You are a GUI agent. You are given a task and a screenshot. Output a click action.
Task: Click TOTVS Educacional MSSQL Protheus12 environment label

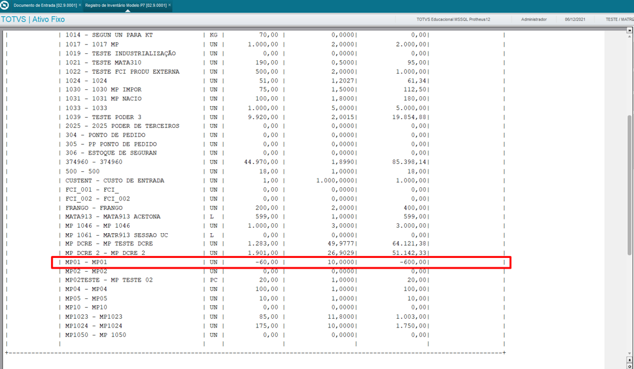pyautogui.click(x=453, y=19)
